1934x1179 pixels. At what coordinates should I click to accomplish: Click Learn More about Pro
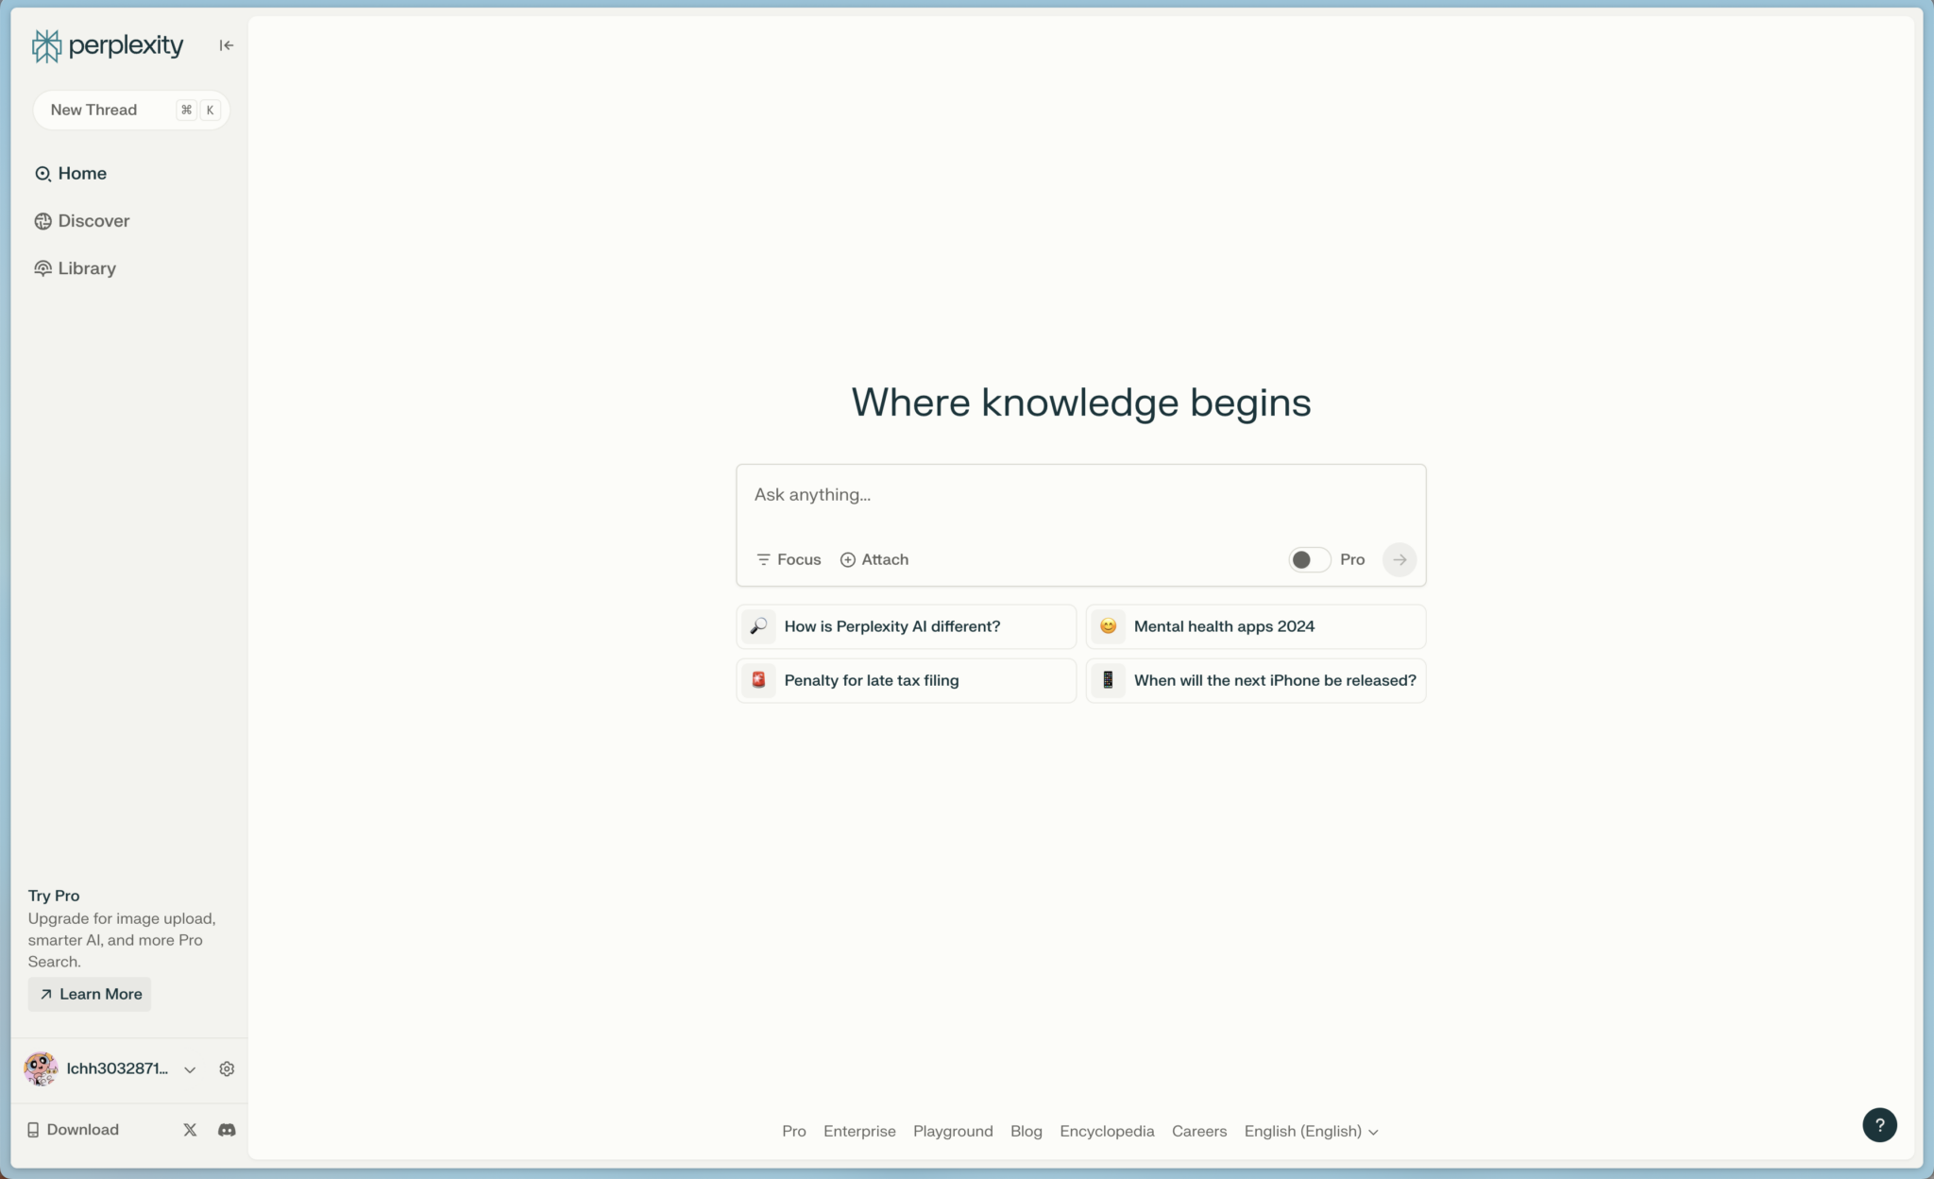click(x=90, y=994)
